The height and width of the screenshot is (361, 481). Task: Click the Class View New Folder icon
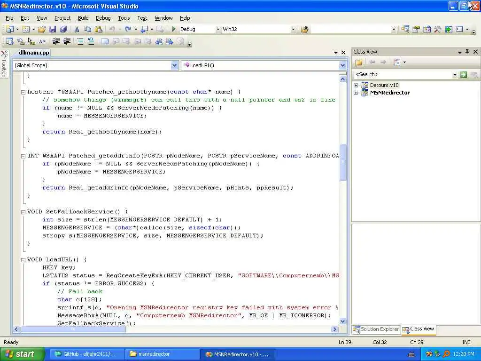click(358, 63)
